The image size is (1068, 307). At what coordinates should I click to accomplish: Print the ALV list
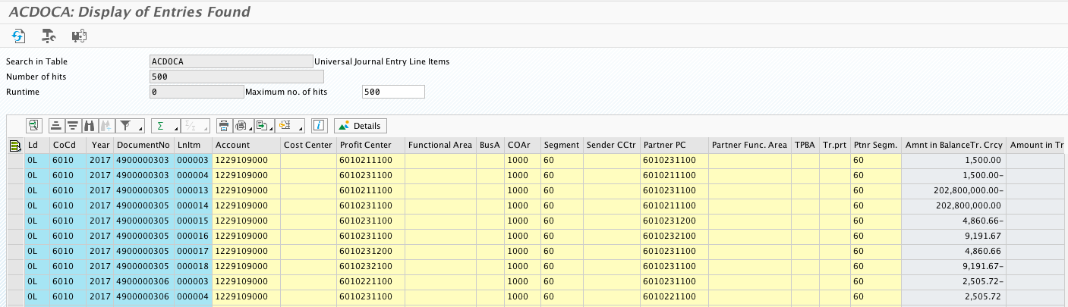click(x=223, y=126)
